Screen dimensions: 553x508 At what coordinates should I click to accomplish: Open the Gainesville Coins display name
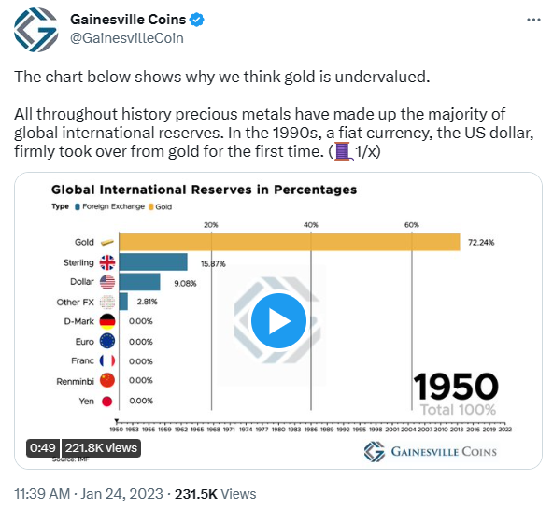128,20
